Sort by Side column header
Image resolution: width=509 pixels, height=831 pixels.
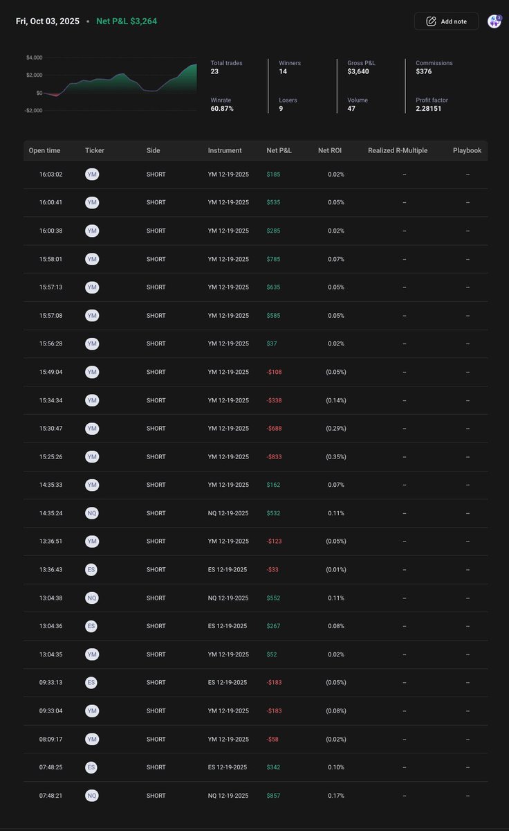(153, 150)
